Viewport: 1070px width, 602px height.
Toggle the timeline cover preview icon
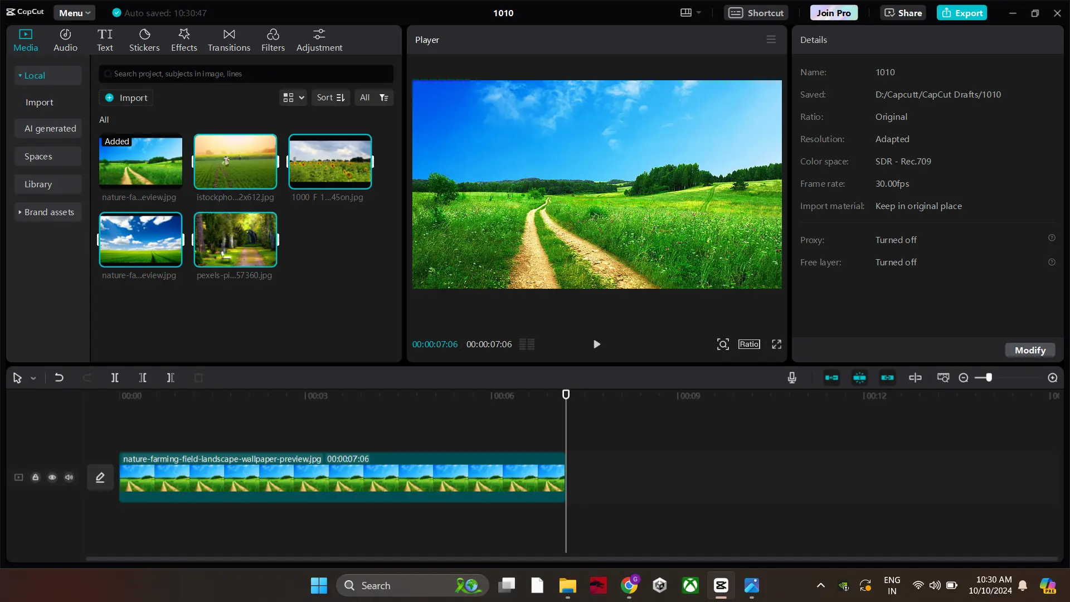pyautogui.click(x=943, y=378)
